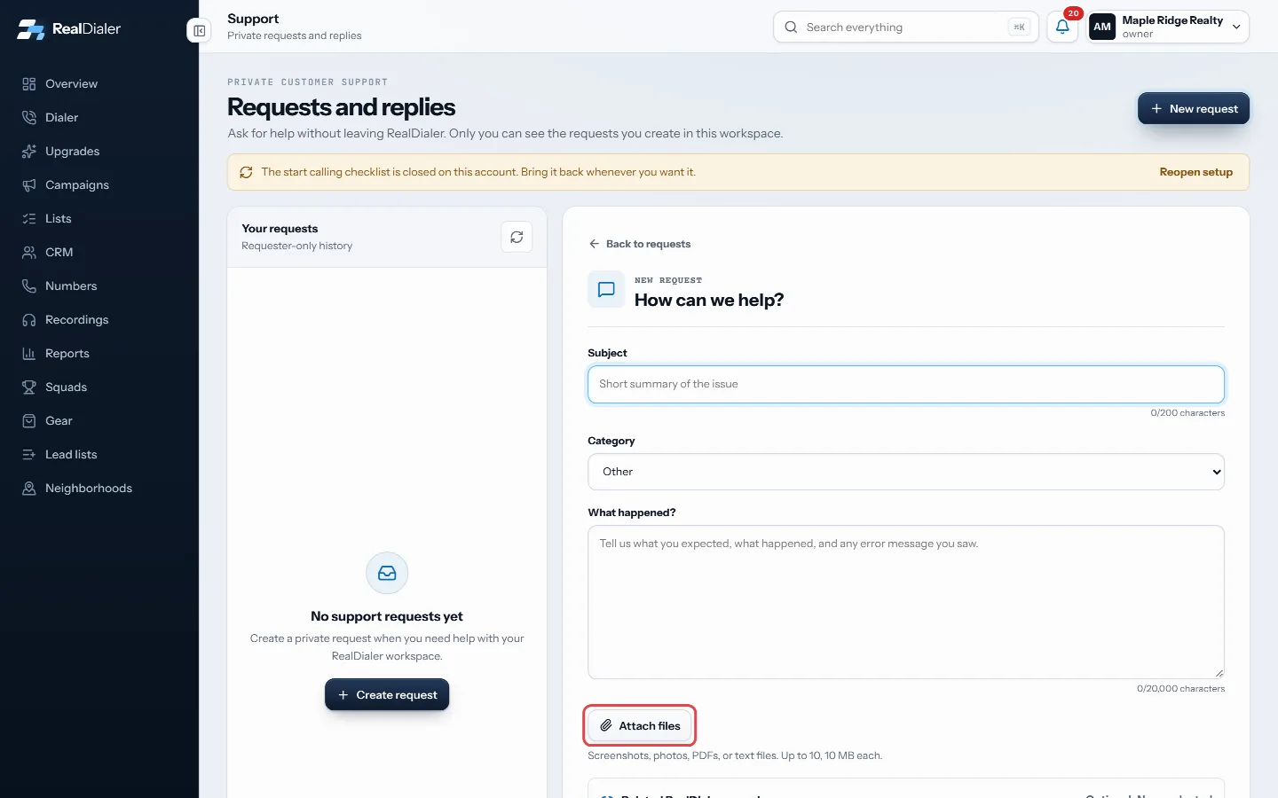Click the Campaigns megaphone icon in sidebar

[x=29, y=185]
